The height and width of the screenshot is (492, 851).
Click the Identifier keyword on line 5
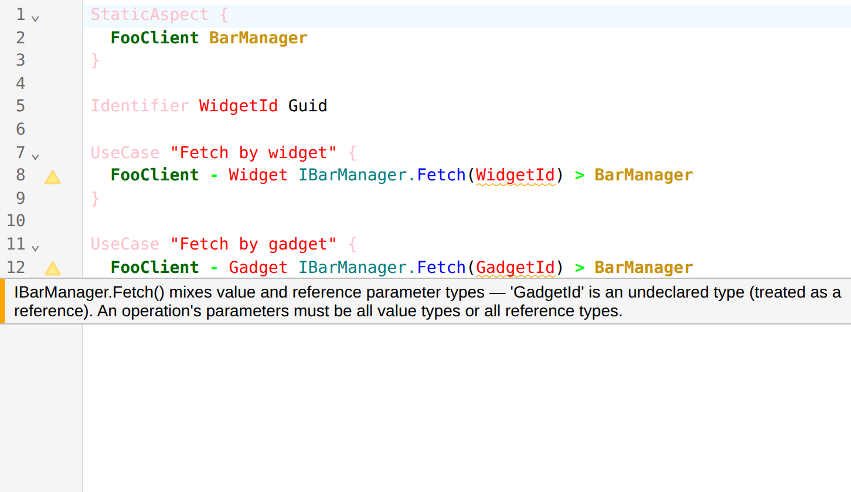[139, 106]
